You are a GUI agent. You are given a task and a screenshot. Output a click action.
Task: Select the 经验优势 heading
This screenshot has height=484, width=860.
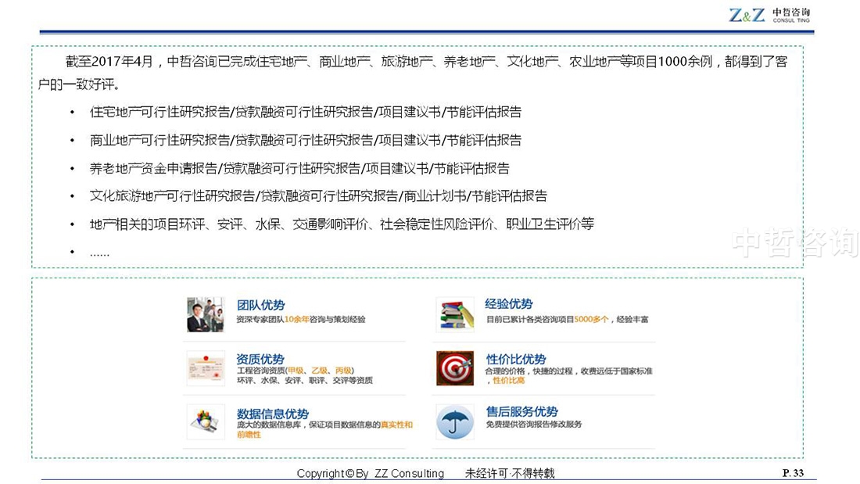(509, 304)
